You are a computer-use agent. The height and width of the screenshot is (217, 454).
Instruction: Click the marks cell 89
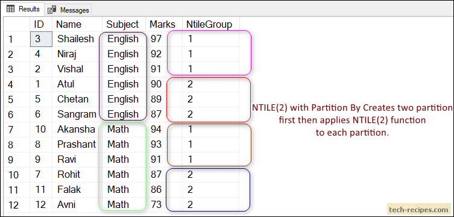coord(164,99)
